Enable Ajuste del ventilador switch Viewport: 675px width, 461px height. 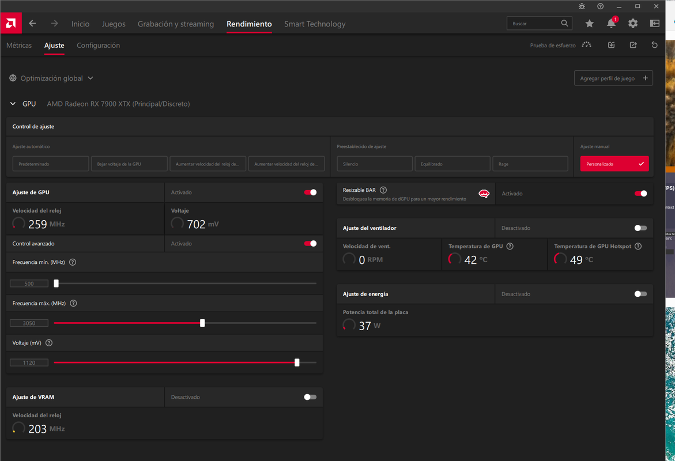[640, 228]
